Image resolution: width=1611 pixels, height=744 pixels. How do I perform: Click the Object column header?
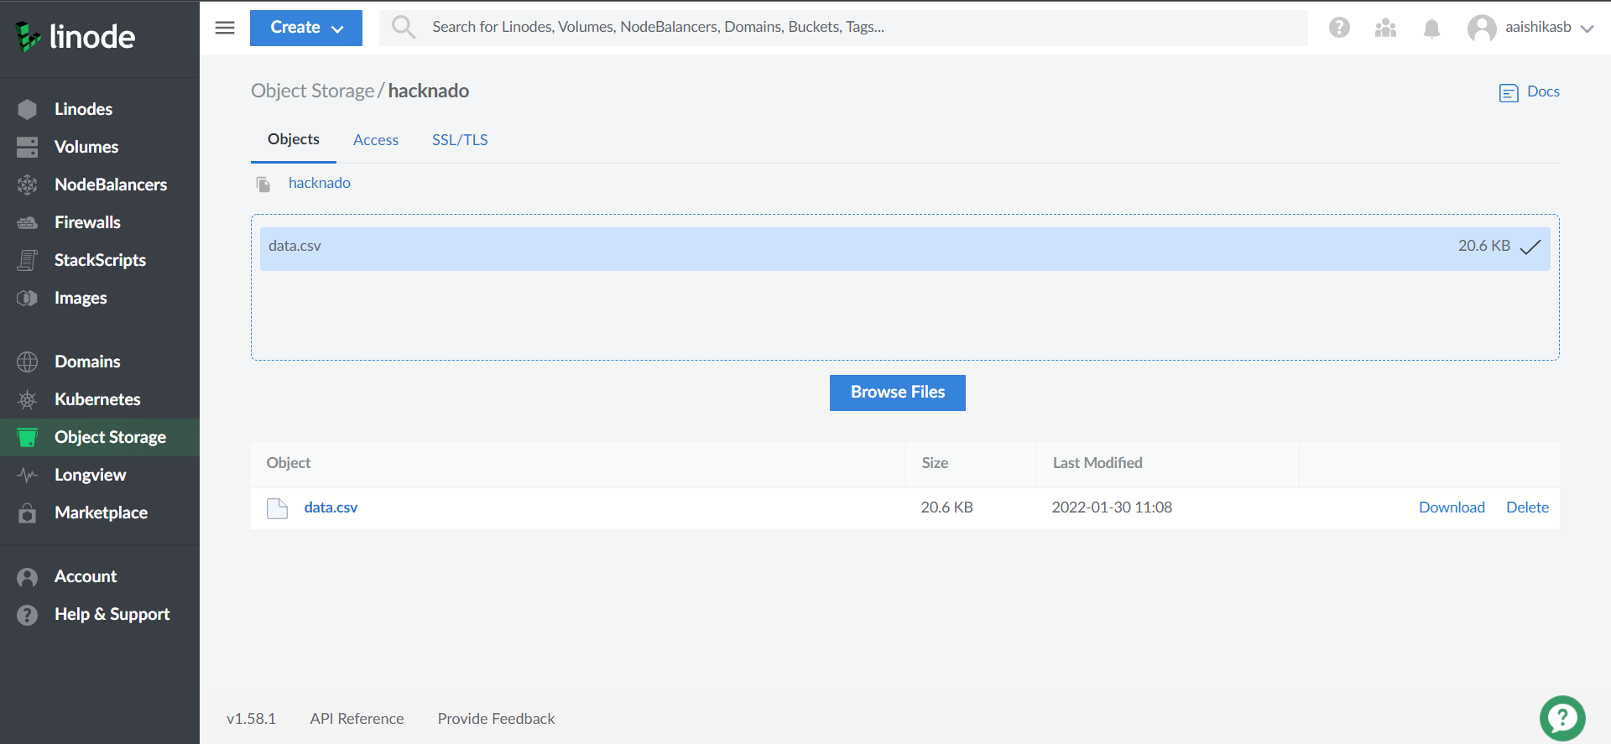coord(289,463)
